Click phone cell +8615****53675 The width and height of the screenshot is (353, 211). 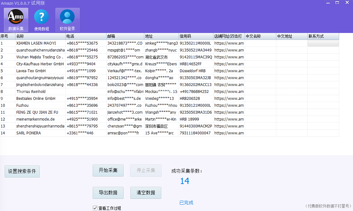(x=86, y=43)
